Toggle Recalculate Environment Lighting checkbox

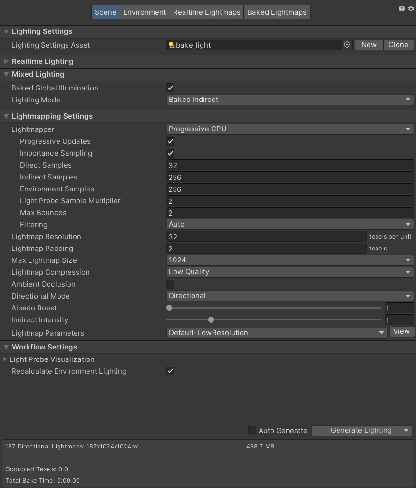coord(170,371)
